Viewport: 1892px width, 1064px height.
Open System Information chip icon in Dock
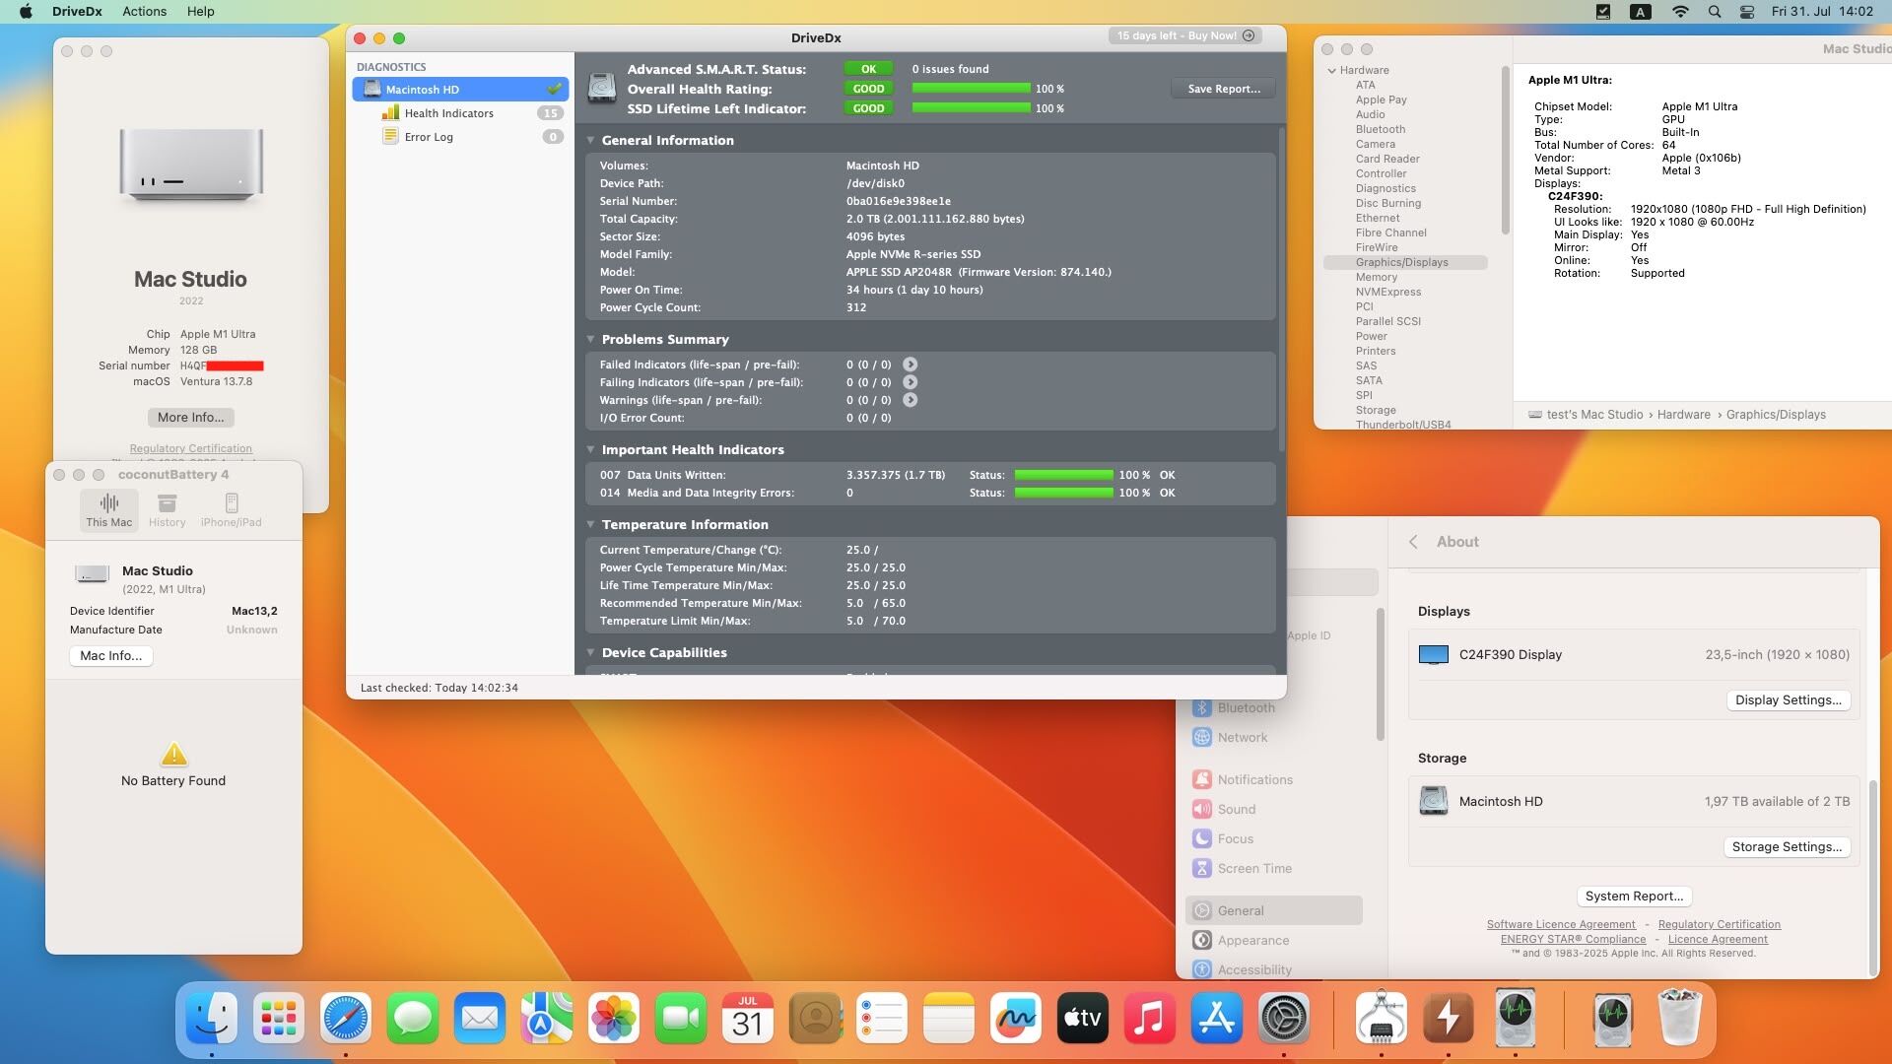click(1381, 1018)
